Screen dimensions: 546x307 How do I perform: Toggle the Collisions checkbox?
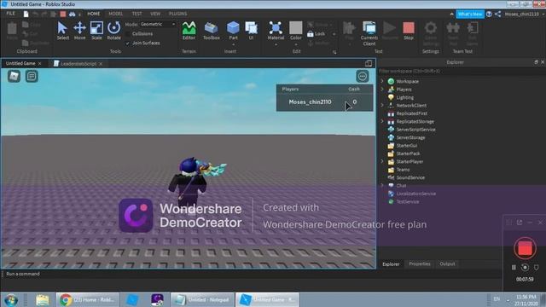(x=128, y=34)
